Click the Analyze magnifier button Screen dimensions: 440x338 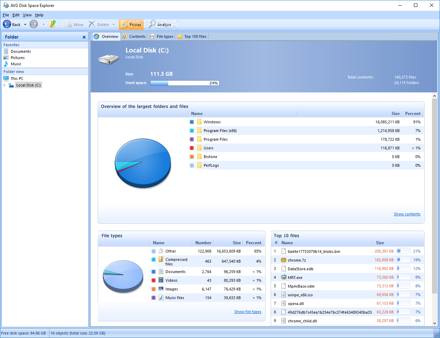tap(160, 24)
